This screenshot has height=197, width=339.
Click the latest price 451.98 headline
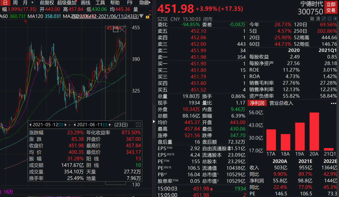point(175,9)
